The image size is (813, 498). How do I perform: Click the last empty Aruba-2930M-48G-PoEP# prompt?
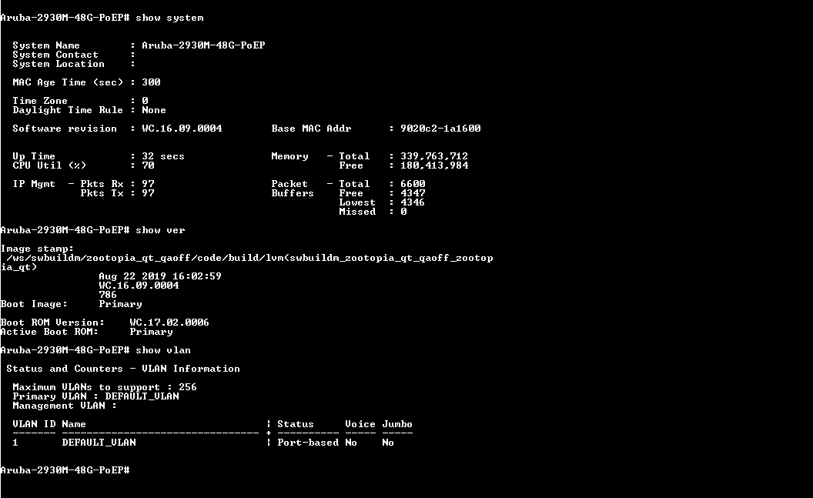[x=65, y=470]
